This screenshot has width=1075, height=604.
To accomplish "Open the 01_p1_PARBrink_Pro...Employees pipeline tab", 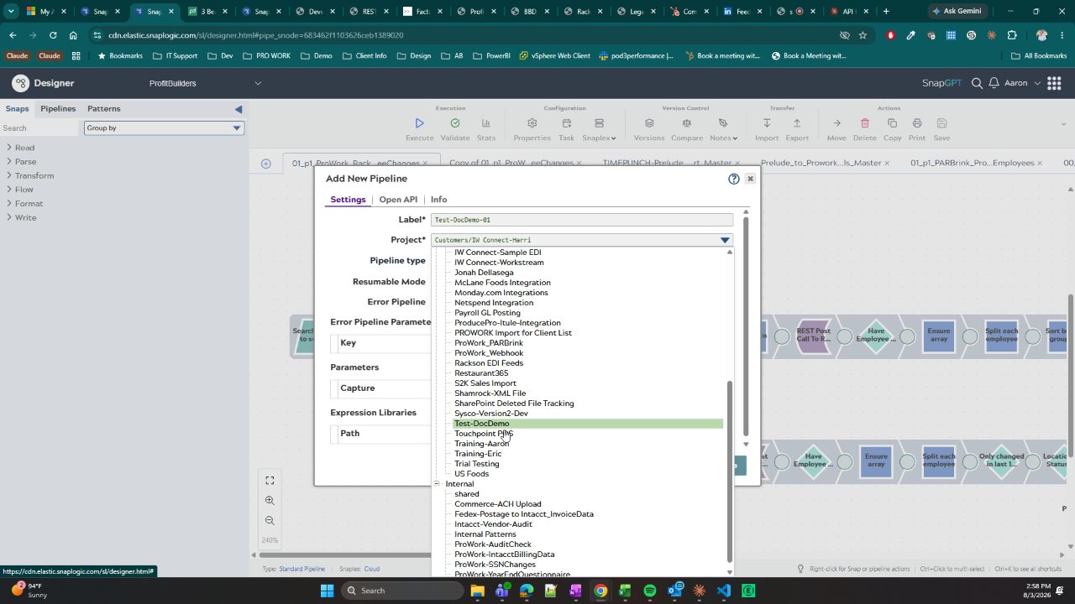I will click(x=973, y=164).
